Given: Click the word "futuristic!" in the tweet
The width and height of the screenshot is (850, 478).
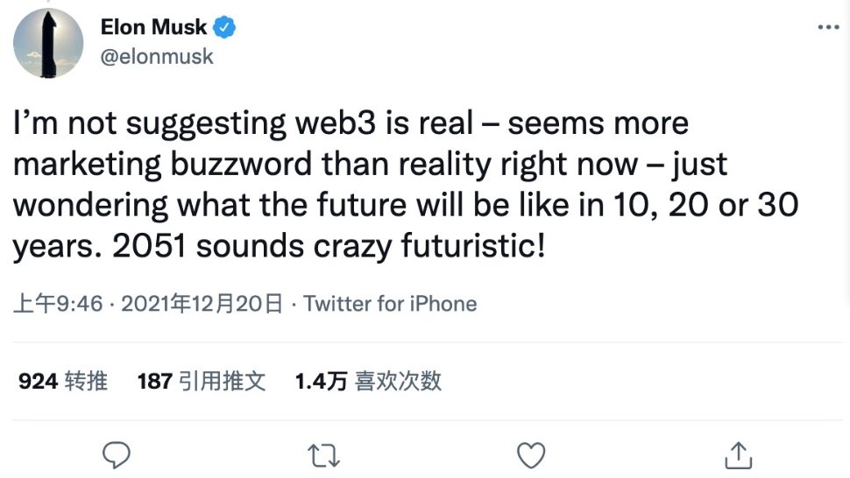Looking at the screenshot, I should [474, 246].
